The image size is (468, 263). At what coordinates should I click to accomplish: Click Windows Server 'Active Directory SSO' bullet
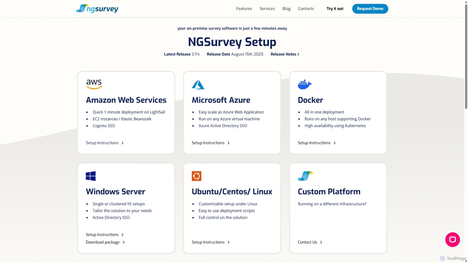pos(111,217)
